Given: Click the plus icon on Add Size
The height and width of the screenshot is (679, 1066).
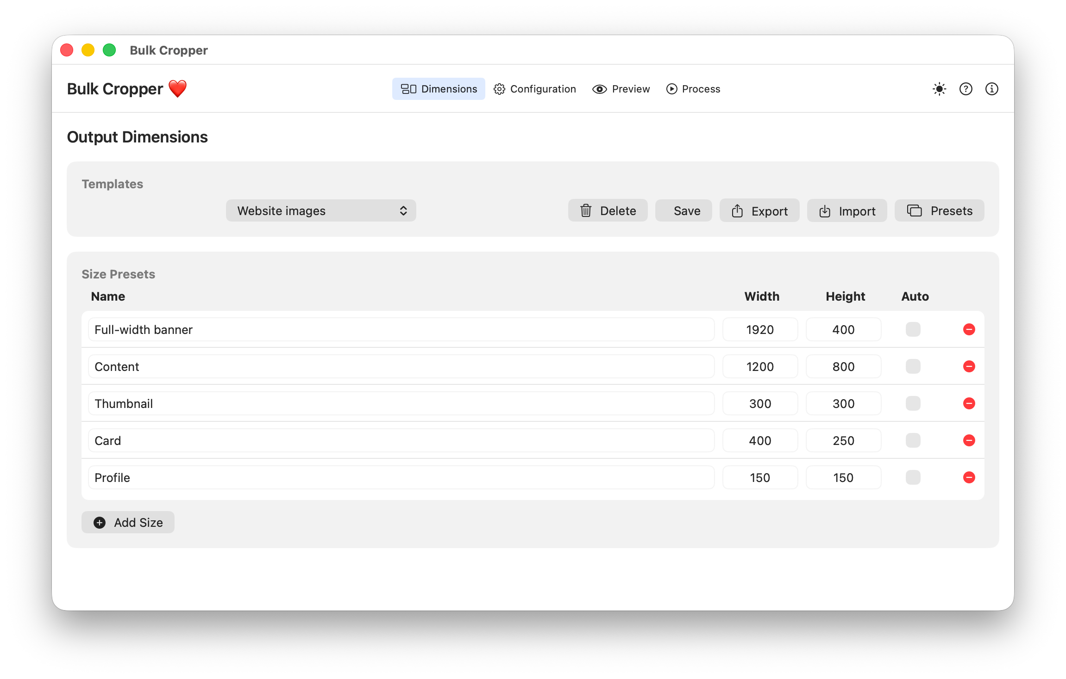Looking at the screenshot, I should click(x=99, y=522).
